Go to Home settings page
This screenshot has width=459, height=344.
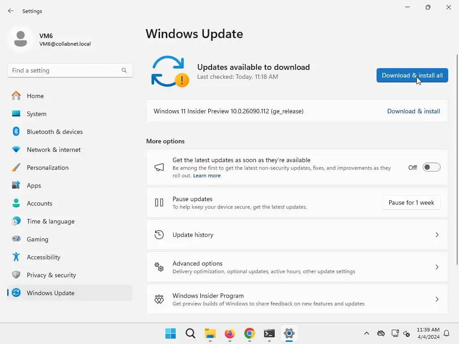69,96
